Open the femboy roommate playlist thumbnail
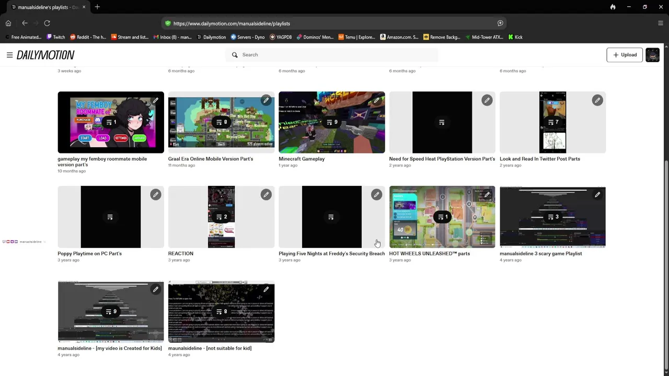Screen dimensions: 669x376 click(x=111, y=122)
